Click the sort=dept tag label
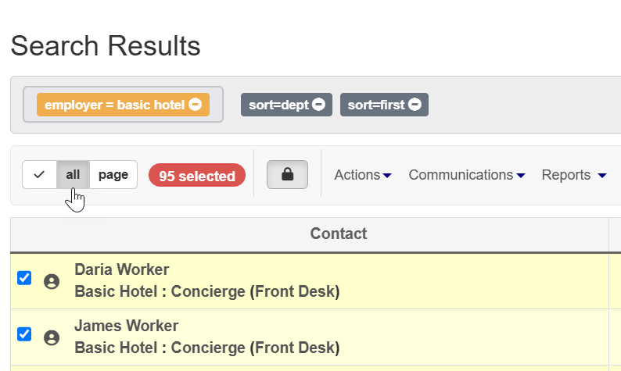The width and height of the screenshot is (621, 371). click(278, 105)
